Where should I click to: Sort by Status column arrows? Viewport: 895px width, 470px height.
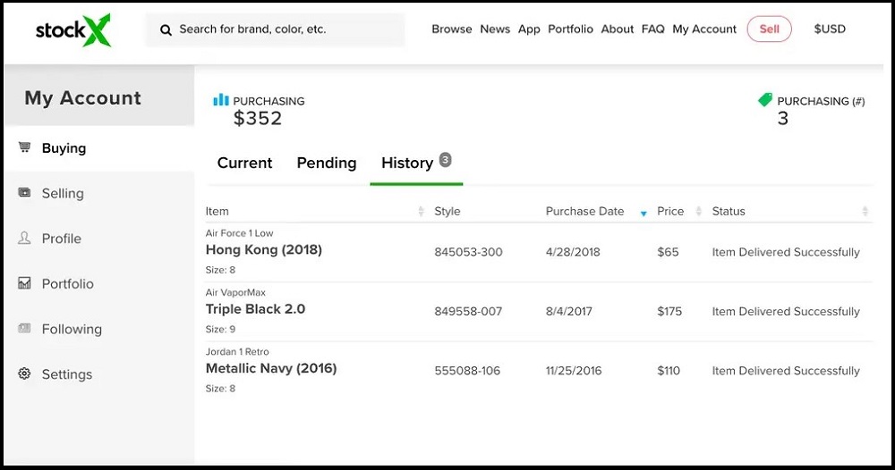tap(865, 212)
